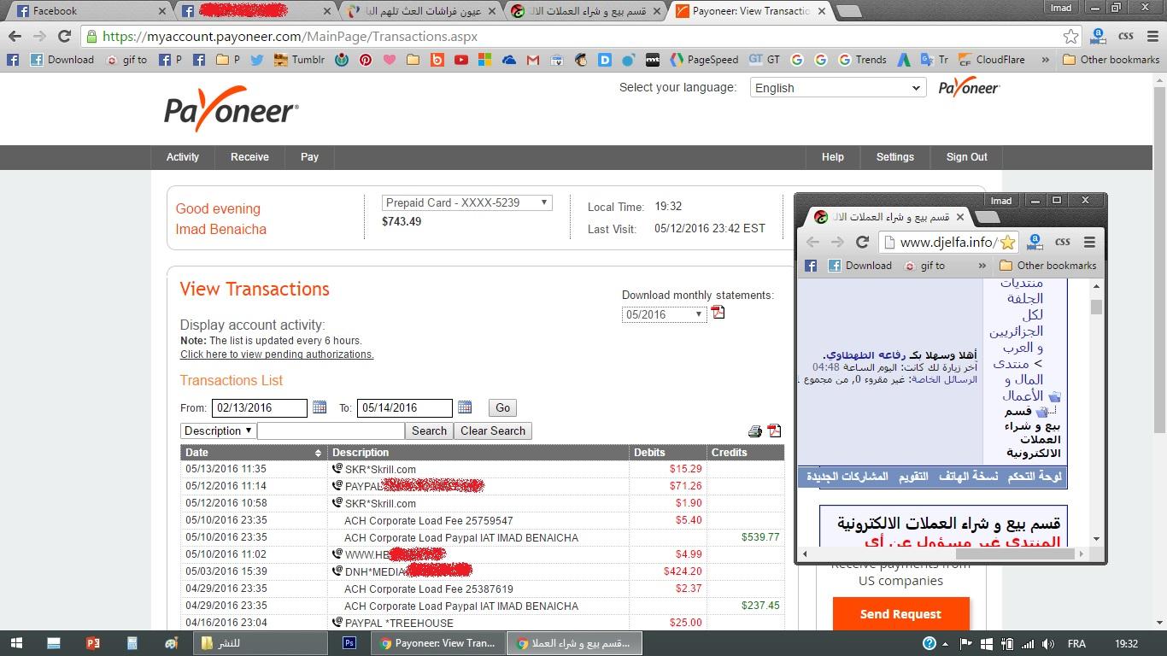Expand the 05/2016 monthly statement dropdown
This screenshot has width=1167, height=656.
[x=664, y=314]
